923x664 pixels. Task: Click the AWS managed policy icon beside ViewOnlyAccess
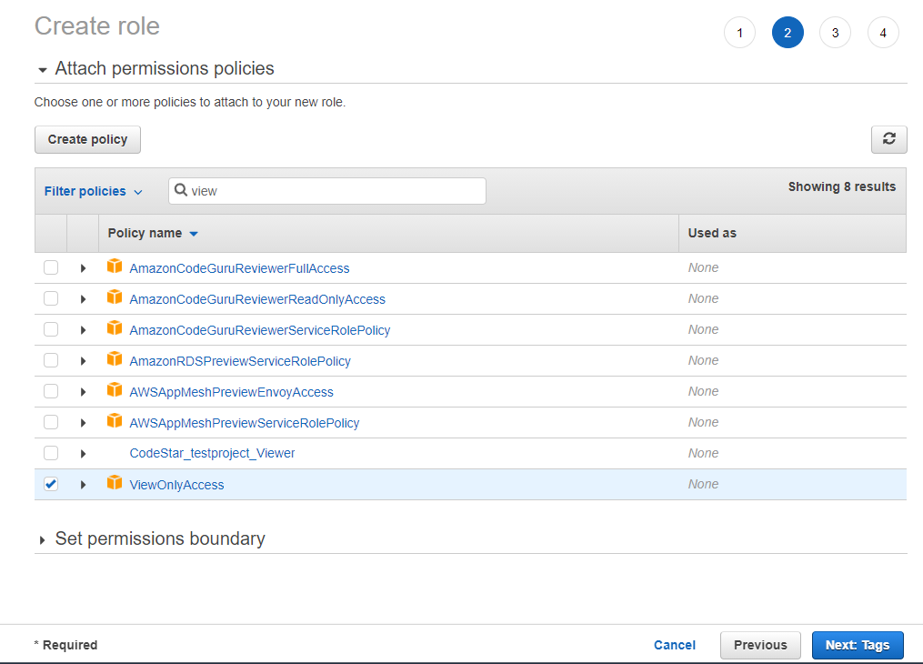pos(115,484)
